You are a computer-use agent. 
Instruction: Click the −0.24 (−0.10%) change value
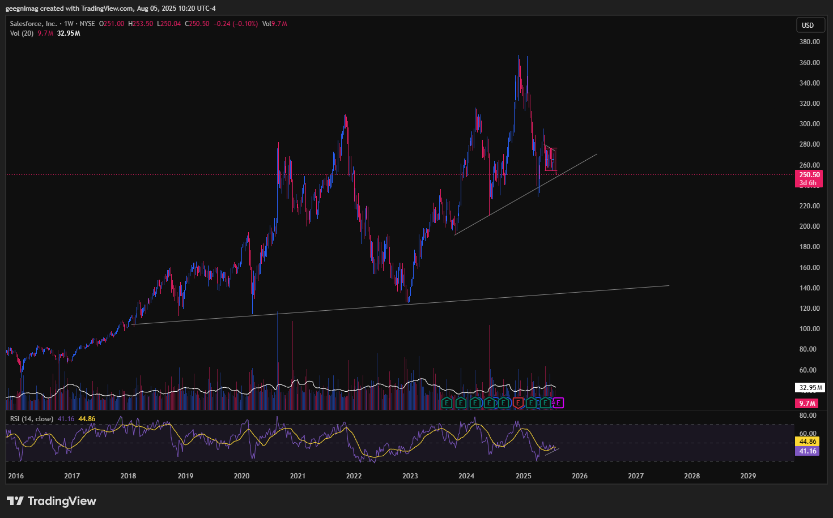click(x=236, y=24)
